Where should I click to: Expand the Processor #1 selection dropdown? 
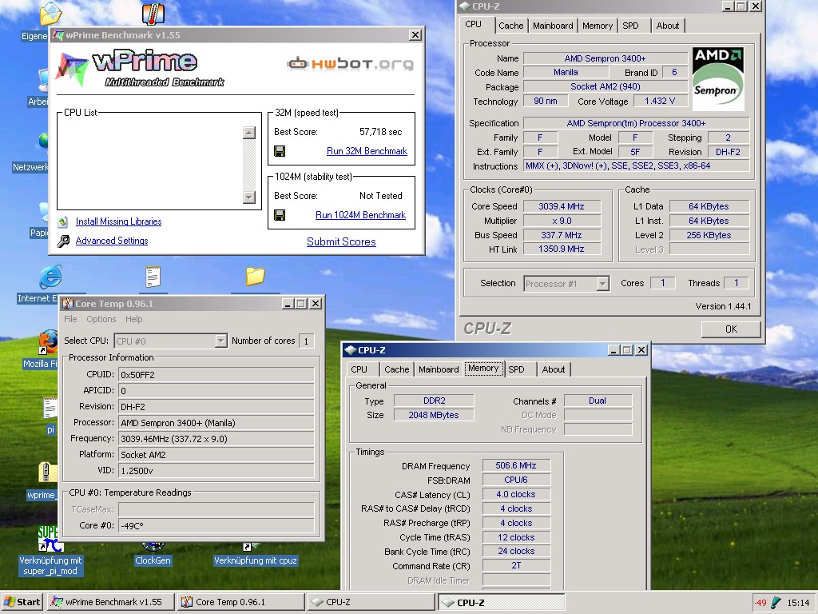coord(602,284)
